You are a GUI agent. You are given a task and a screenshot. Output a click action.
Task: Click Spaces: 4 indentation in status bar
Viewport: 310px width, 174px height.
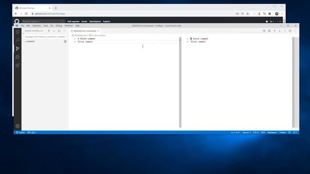[247, 132]
